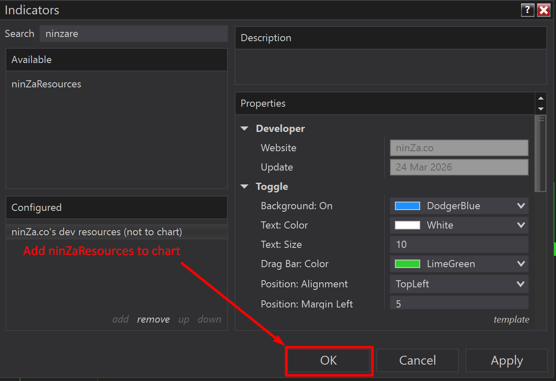Viewport: 556px width, 381px height.
Task: Click the Update field showing 24 Mar 2026
Action: coord(459,167)
